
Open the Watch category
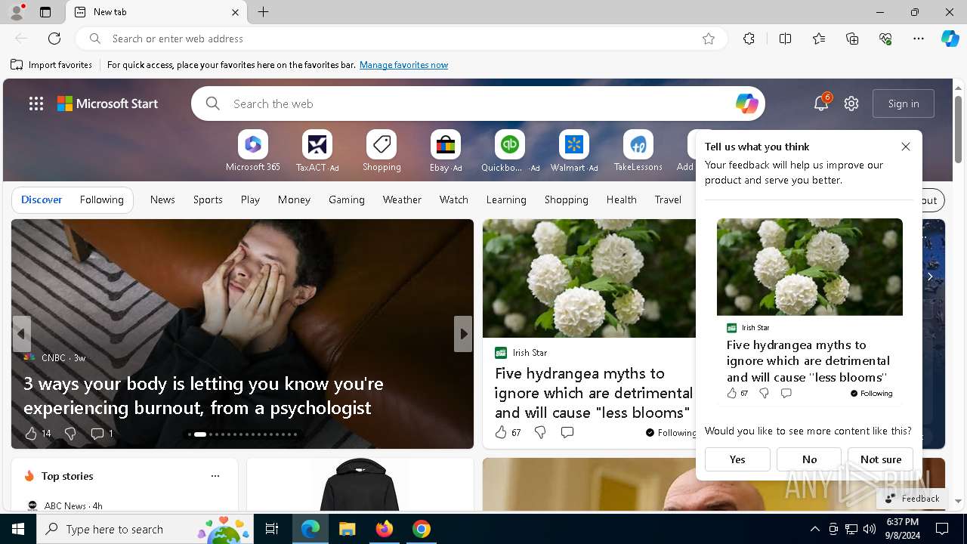point(454,199)
